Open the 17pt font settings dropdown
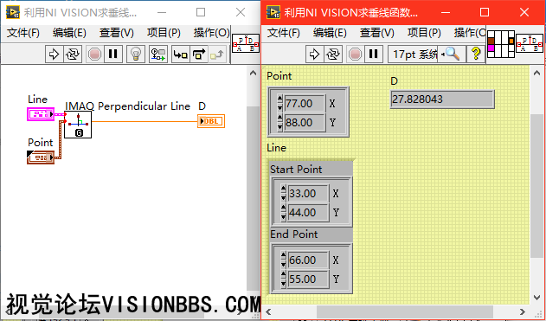The height and width of the screenshot is (321, 546). point(412,55)
